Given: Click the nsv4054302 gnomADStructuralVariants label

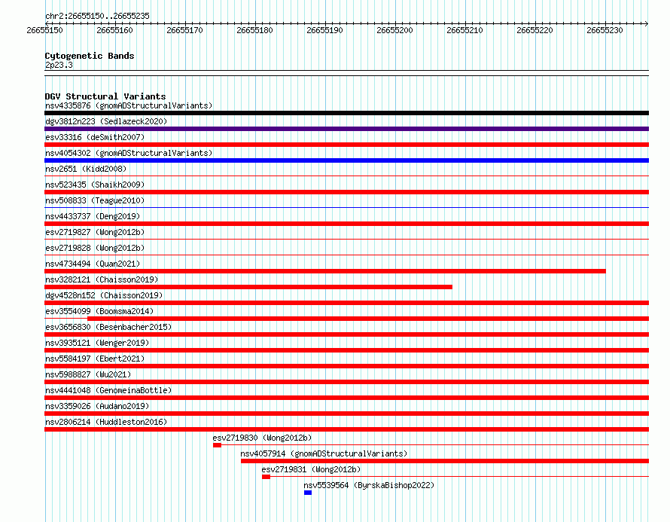Looking at the screenshot, I should click(x=129, y=153).
